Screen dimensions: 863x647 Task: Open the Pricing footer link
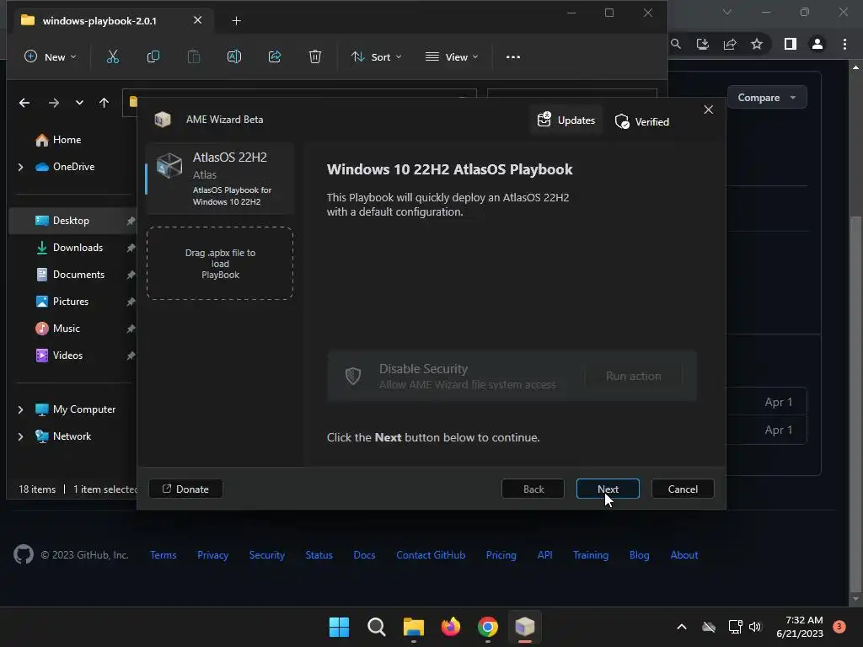click(x=501, y=555)
